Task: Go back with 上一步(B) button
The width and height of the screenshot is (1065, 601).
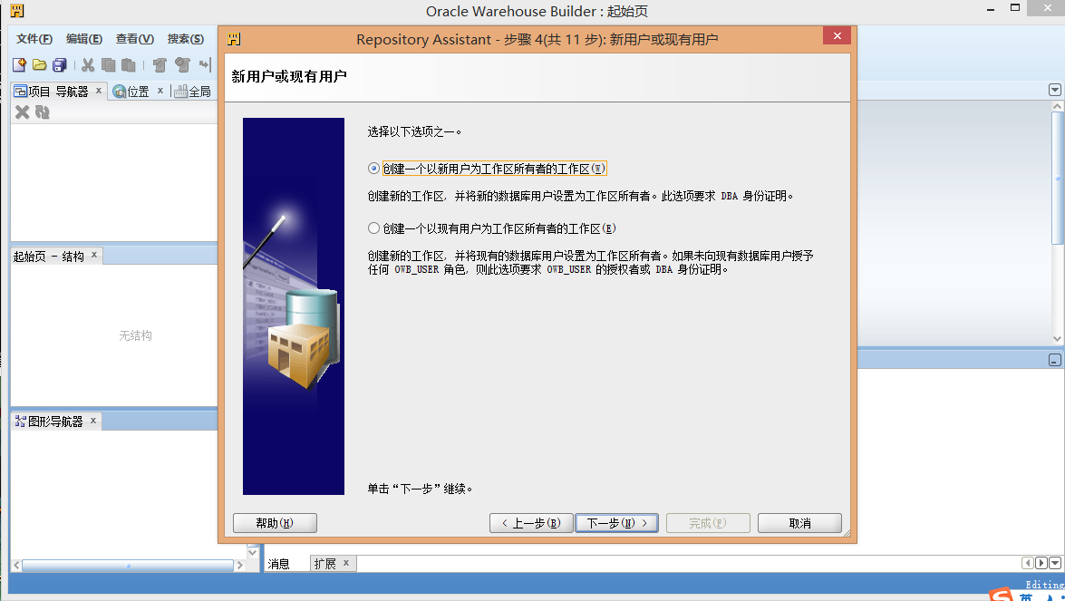Action: click(x=531, y=523)
